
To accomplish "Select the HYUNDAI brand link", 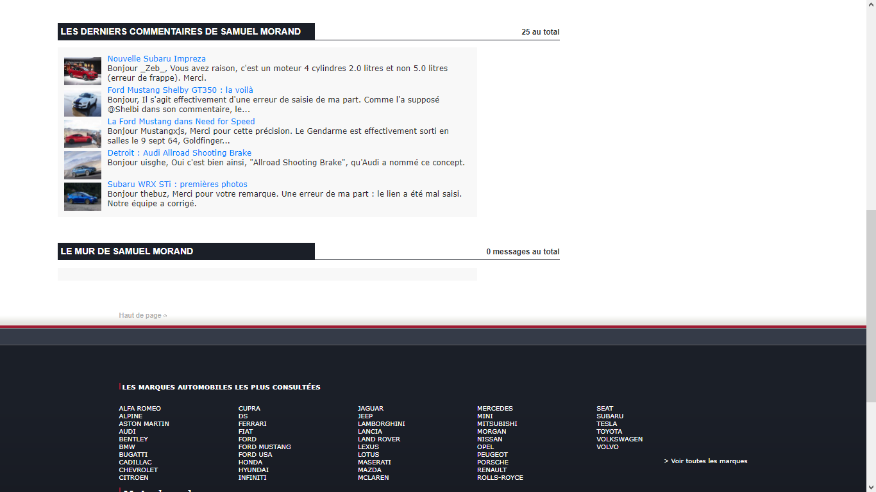I will coord(253,470).
